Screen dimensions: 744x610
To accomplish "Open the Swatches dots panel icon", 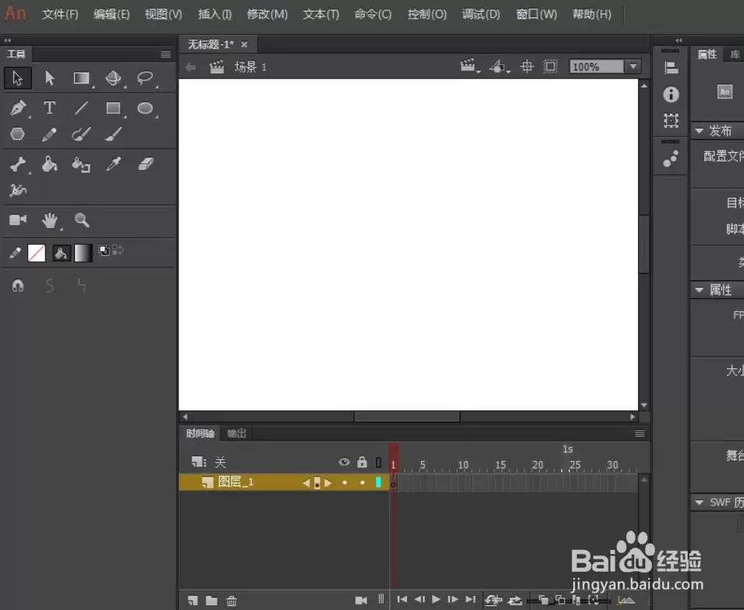I will click(671, 158).
